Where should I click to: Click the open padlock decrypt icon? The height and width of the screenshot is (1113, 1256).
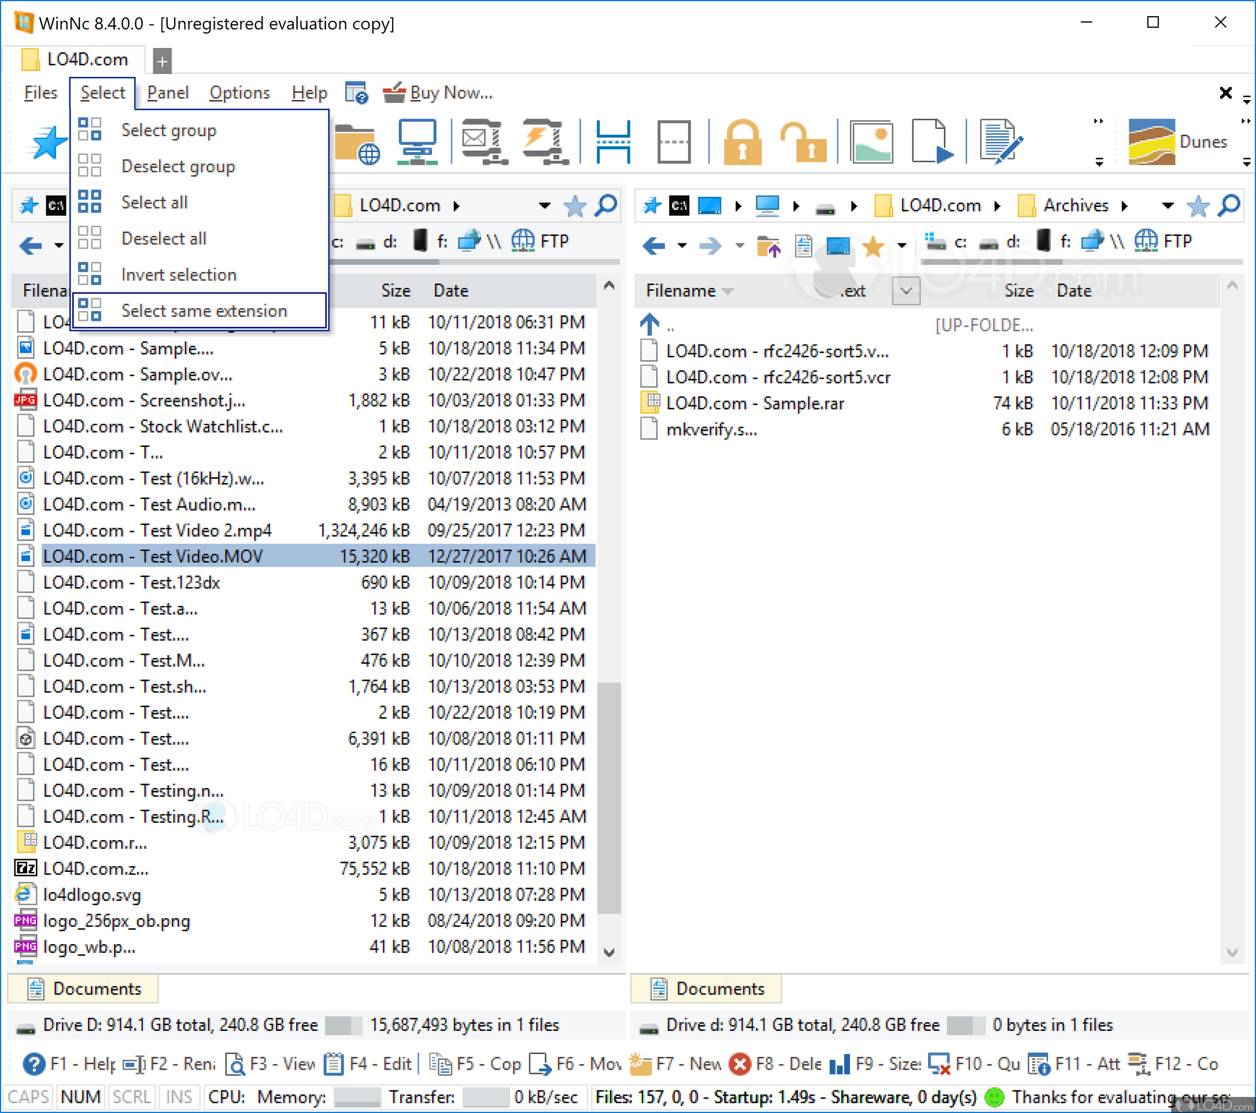click(x=803, y=142)
